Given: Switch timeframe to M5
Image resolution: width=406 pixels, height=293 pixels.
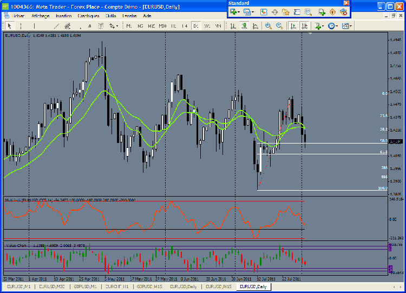Looking at the screenshot, I should pos(140,26).
